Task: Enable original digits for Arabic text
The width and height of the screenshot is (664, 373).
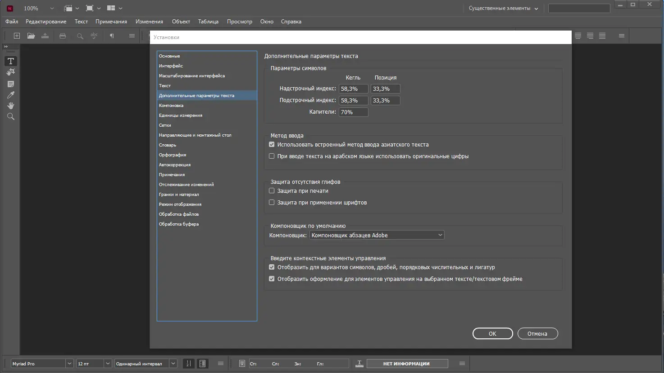Action: [272, 156]
